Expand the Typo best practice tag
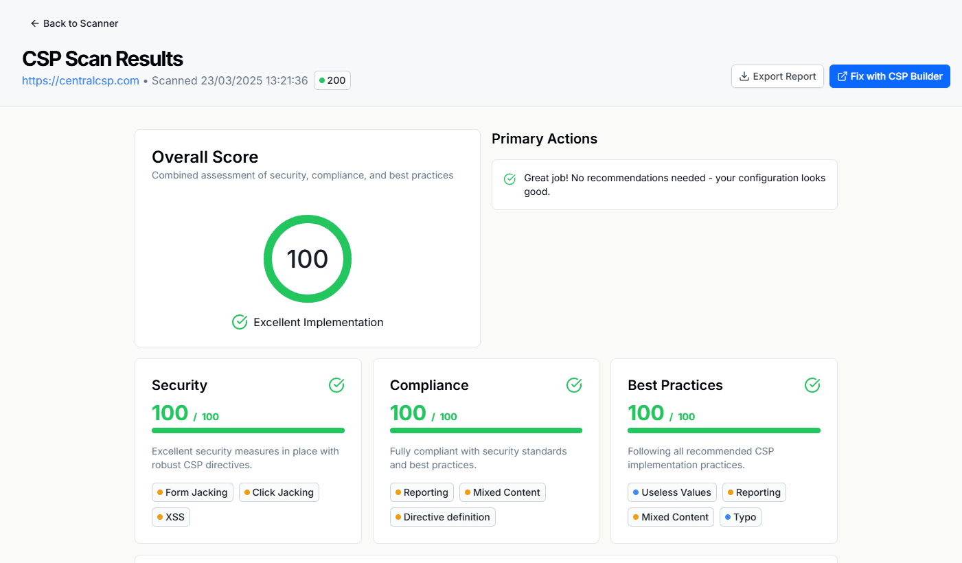Image resolution: width=962 pixels, height=563 pixels. pyautogui.click(x=740, y=517)
